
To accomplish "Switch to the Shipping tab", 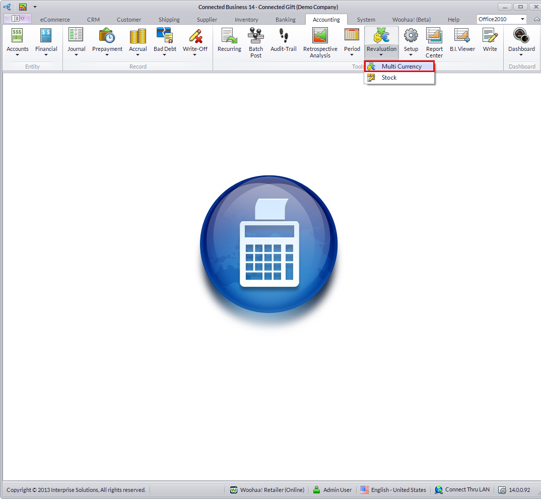I will tap(169, 20).
